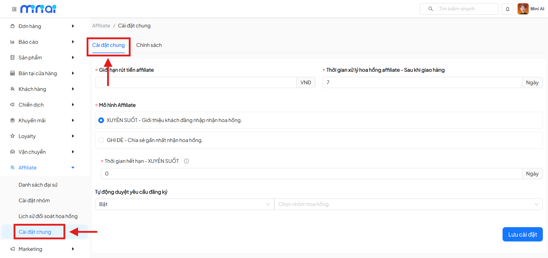The image size is (548, 258).
Task: Click the Báo cáo chart icon
Action: (x=13, y=42)
